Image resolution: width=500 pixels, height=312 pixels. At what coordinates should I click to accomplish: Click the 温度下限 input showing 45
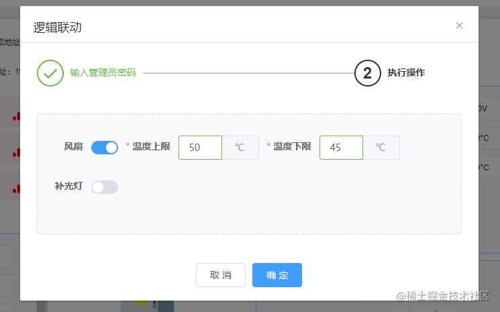(x=341, y=148)
